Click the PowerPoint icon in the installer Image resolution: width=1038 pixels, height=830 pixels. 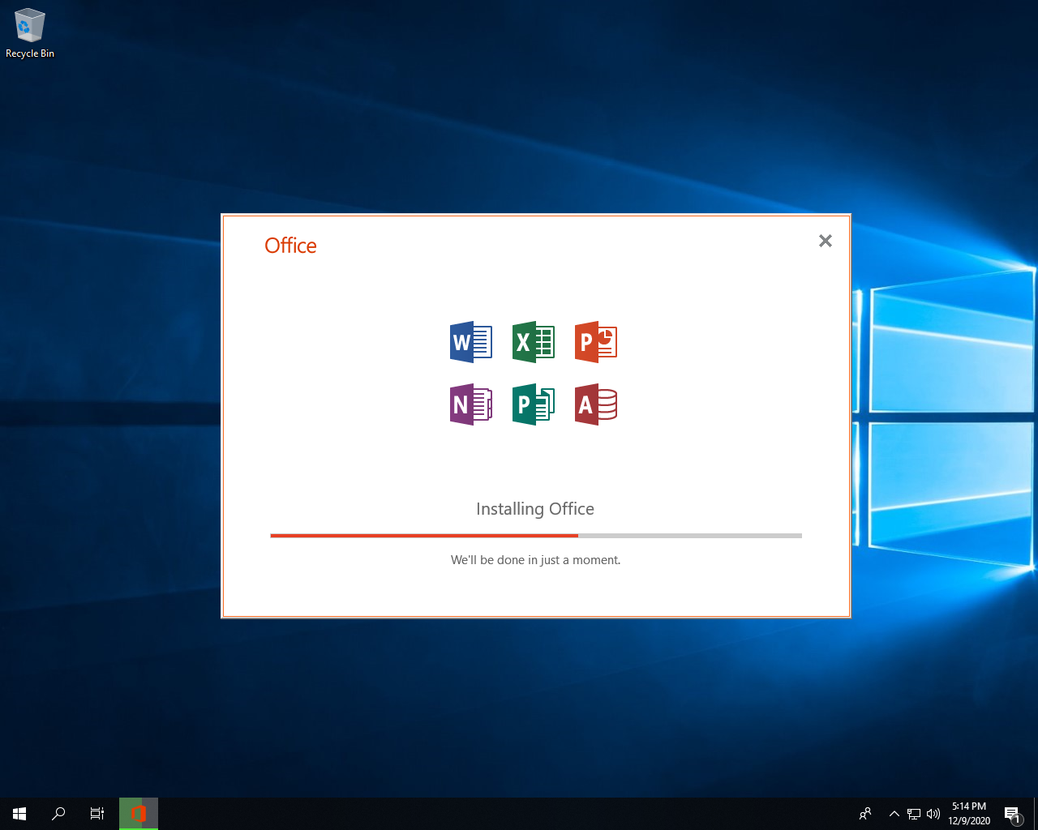[x=596, y=342]
